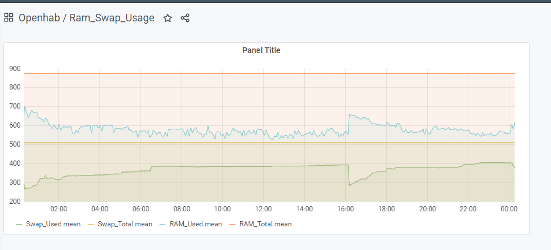Click the 800 y-axis value

15,87
